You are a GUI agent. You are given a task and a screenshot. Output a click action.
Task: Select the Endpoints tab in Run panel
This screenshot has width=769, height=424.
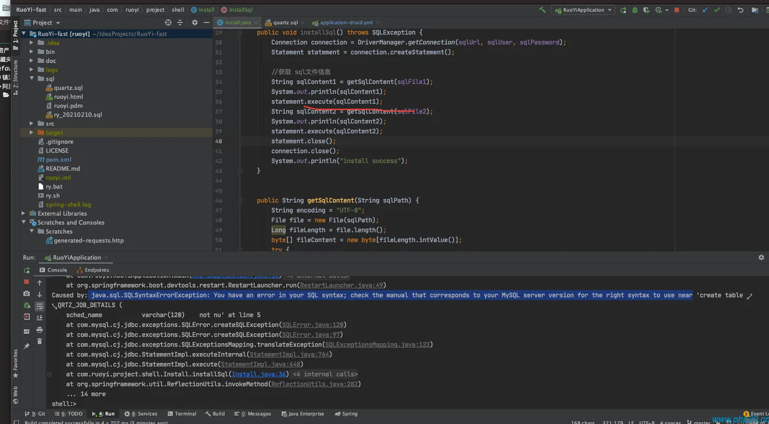pos(93,270)
